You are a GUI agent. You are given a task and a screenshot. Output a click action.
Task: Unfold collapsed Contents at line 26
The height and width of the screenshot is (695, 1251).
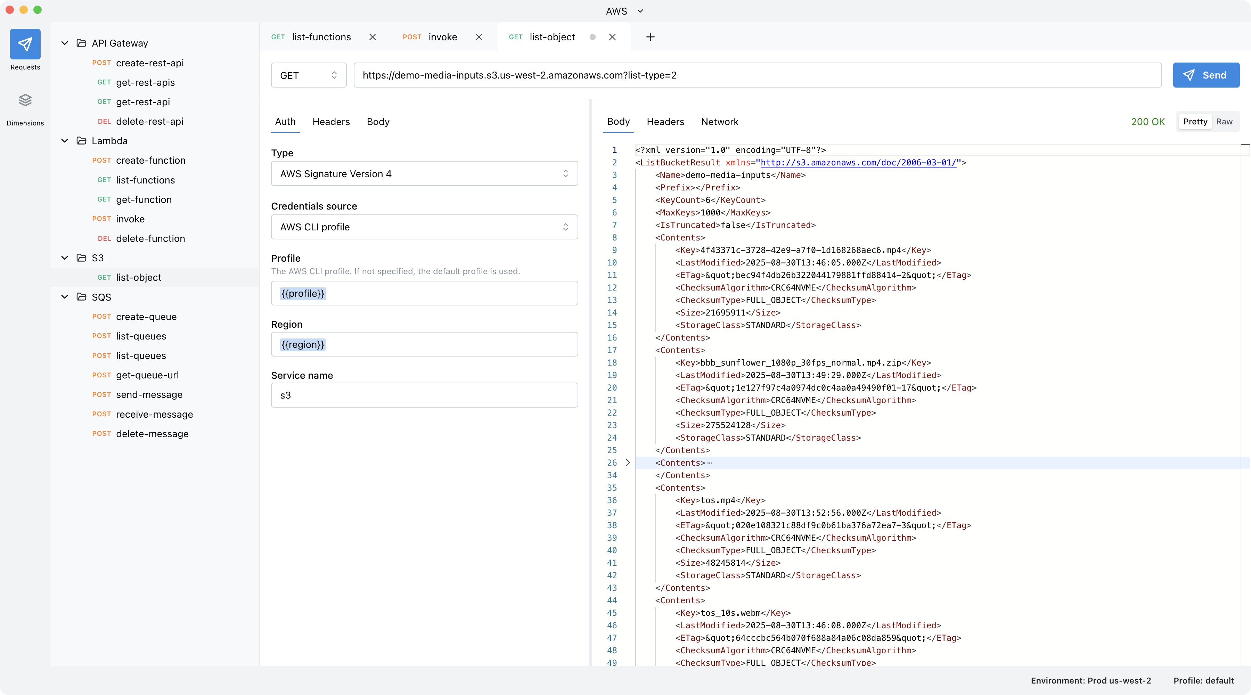coord(628,463)
